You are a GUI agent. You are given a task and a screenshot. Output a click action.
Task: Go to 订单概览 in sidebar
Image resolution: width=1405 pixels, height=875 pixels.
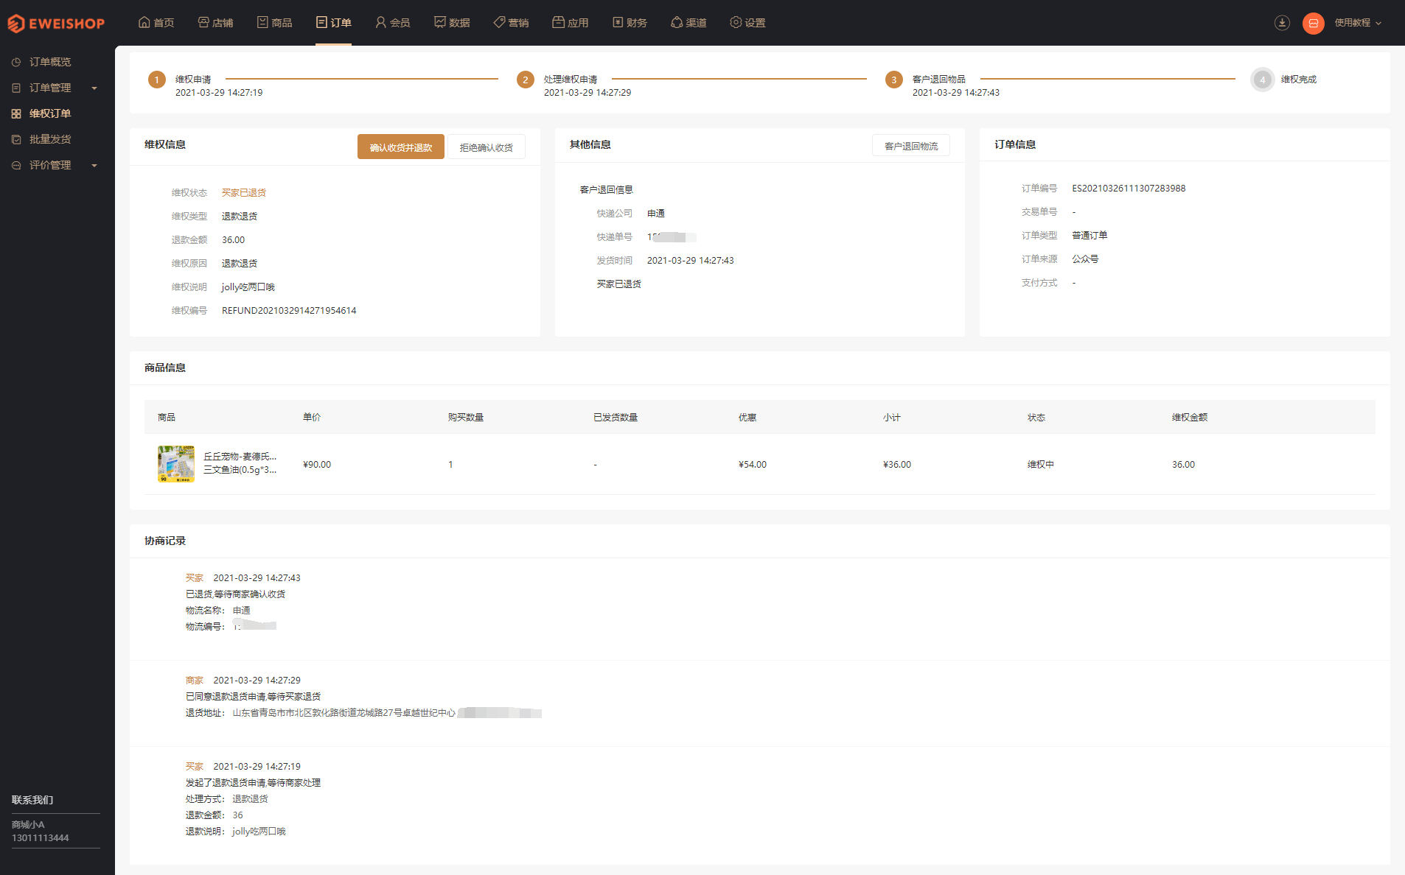pos(50,62)
